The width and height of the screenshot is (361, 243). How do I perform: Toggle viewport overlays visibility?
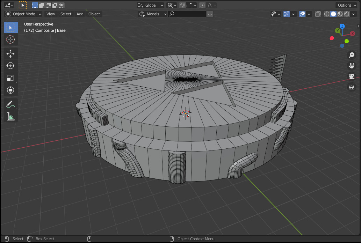(302, 14)
